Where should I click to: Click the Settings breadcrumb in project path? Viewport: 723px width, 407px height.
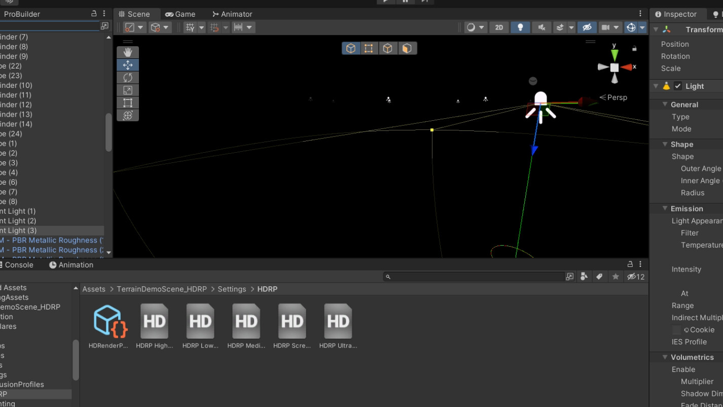(232, 289)
